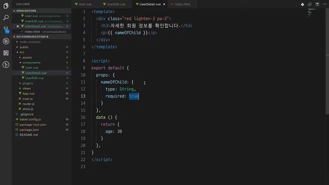Click the '<h3>' Korean heading text line
Image resolution: width=329 pixels, height=185 pixels.
pos(146,26)
